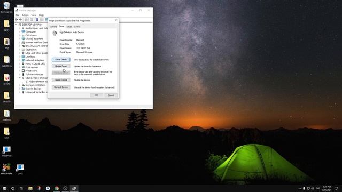
Task: Select the Software devices tree item
Action: click(x=34, y=75)
